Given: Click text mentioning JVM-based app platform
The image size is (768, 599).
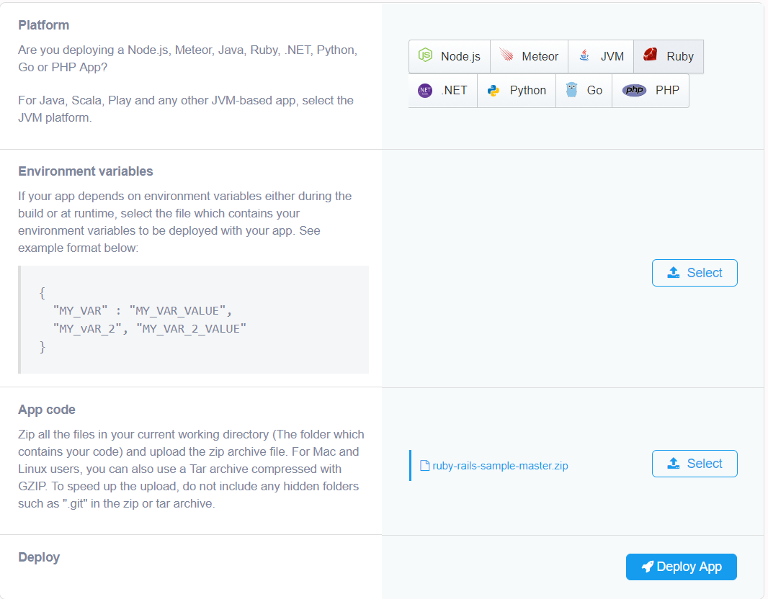Looking at the screenshot, I should (186, 109).
